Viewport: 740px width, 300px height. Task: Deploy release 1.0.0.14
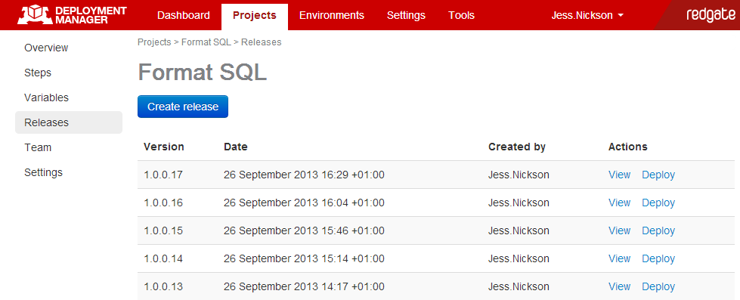click(658, 258)
